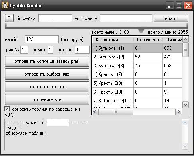Click the ваш id field containing 123
This screenshot has height=156, width=194.
tap(42, 39)
